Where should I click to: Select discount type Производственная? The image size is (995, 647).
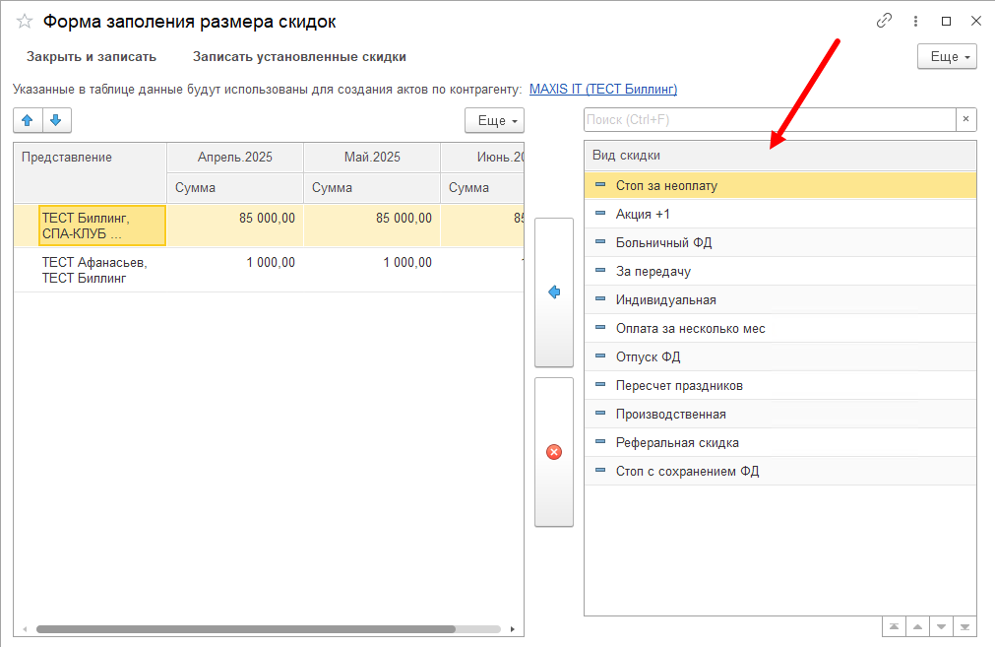point(779,414)
